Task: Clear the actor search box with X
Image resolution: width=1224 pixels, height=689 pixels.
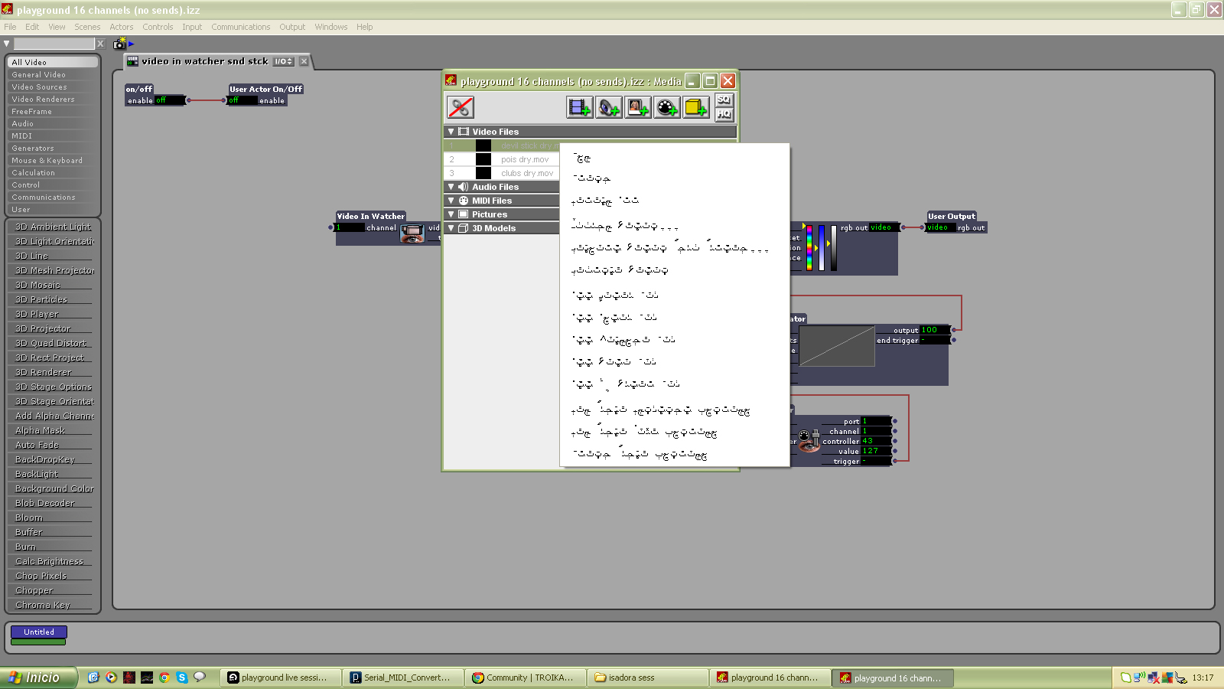Action: tap(100, 44)
